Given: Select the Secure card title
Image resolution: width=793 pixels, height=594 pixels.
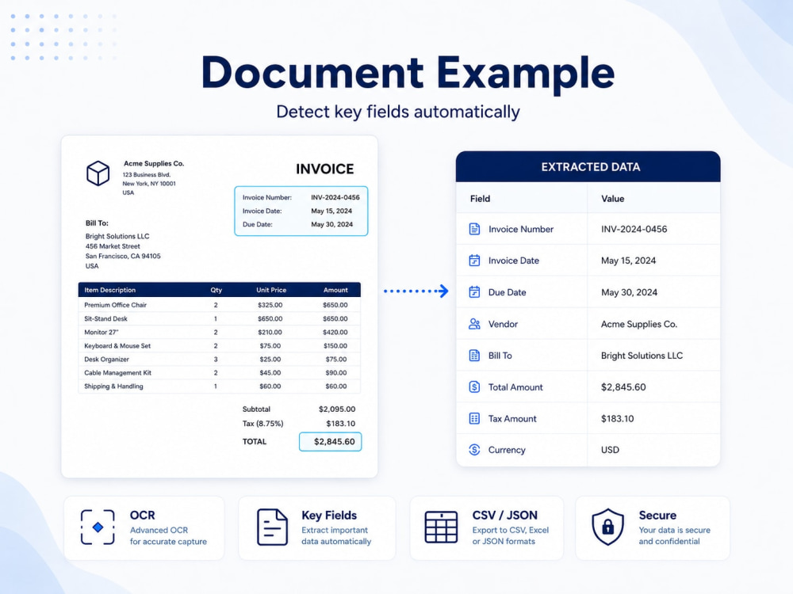Looking at the screenshot, I should coord(657,516).
